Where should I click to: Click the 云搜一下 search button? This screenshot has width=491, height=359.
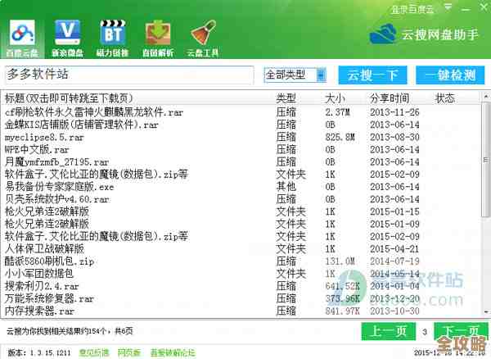[372, 75]
